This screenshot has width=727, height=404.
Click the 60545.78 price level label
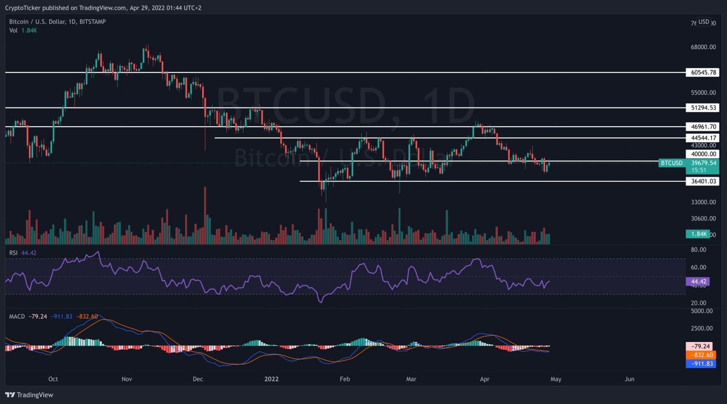703,72
